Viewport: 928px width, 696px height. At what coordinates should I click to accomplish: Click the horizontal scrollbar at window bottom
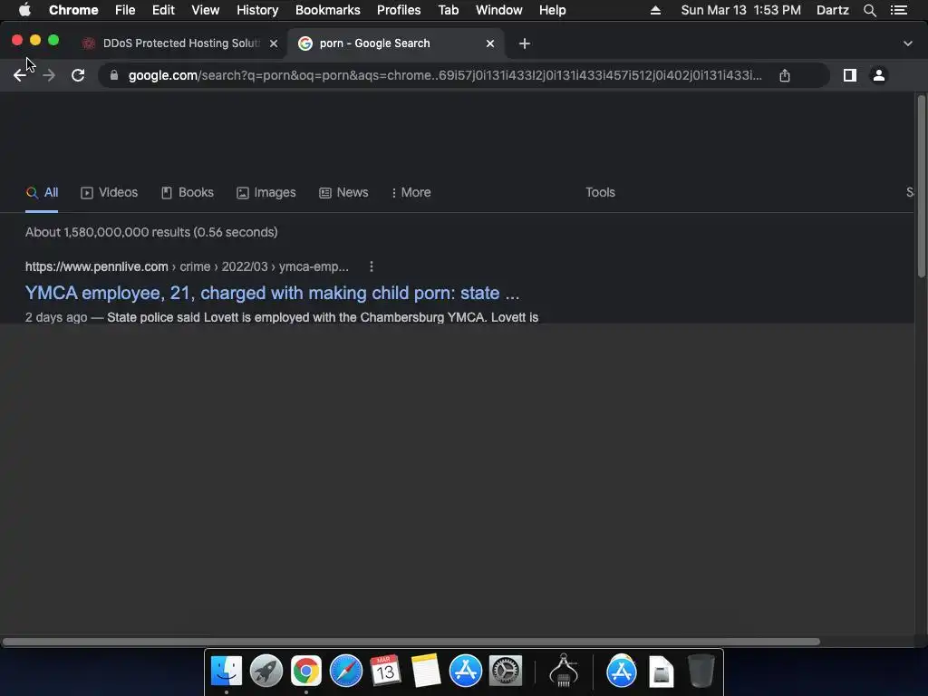coord(411,642)
